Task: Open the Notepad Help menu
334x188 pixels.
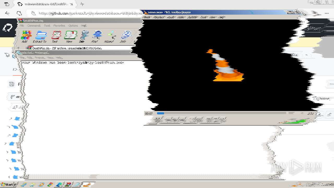Action: click(59, 57)
